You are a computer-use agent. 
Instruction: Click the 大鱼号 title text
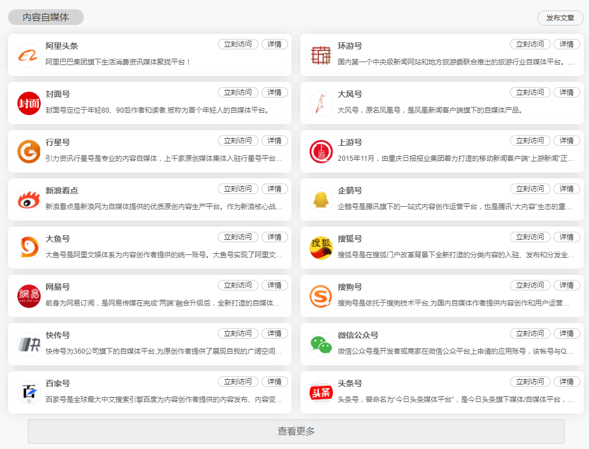58,239
